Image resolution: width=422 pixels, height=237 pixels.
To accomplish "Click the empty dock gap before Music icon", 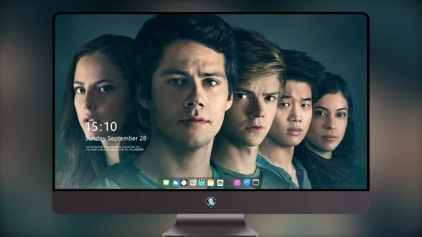I will [x=228, y=183].
